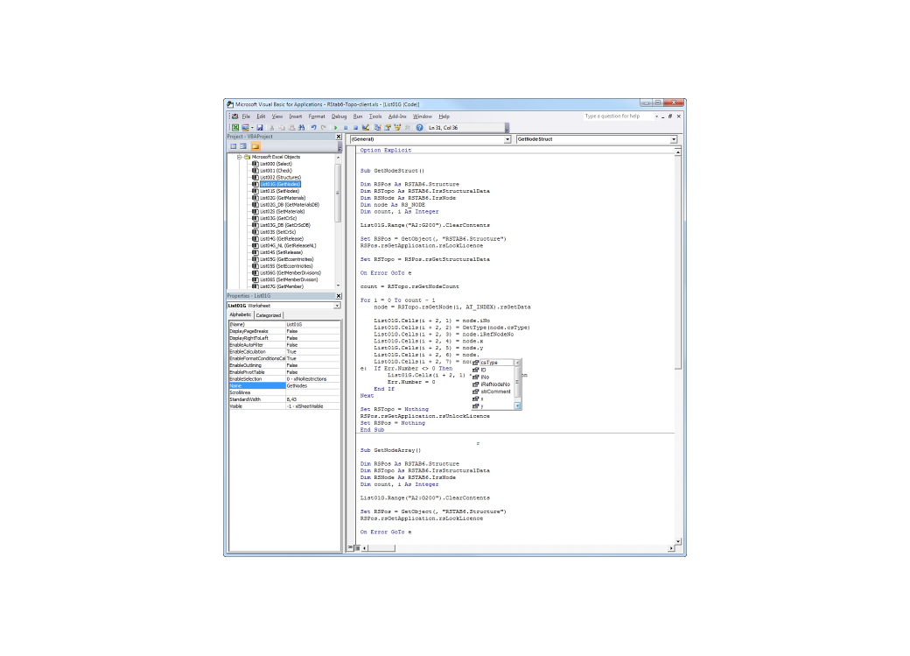Toggle Design Mode from the toolbar

tap(366, 127)
